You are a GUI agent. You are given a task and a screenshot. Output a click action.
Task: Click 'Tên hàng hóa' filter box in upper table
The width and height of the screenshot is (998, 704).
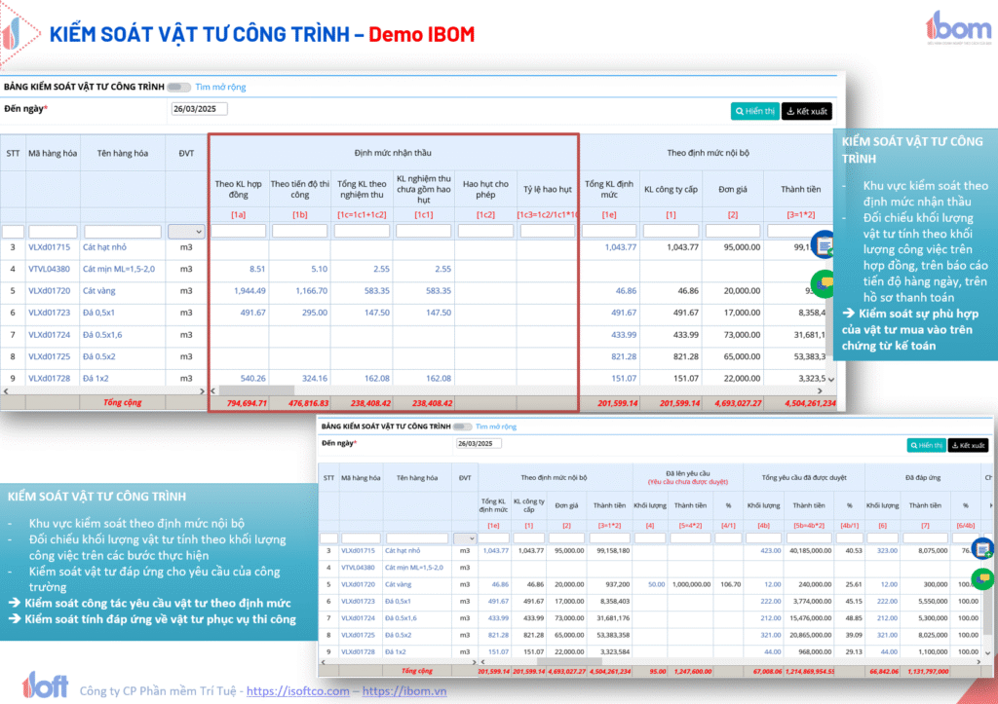pos(122,232)
